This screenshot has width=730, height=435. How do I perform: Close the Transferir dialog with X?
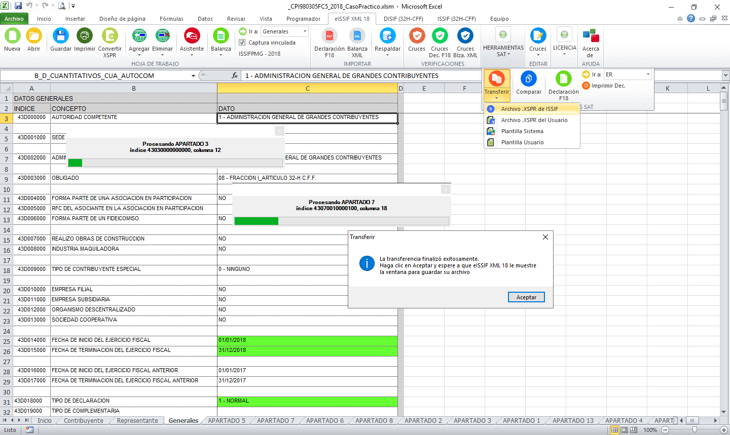(x=545, y=237)
